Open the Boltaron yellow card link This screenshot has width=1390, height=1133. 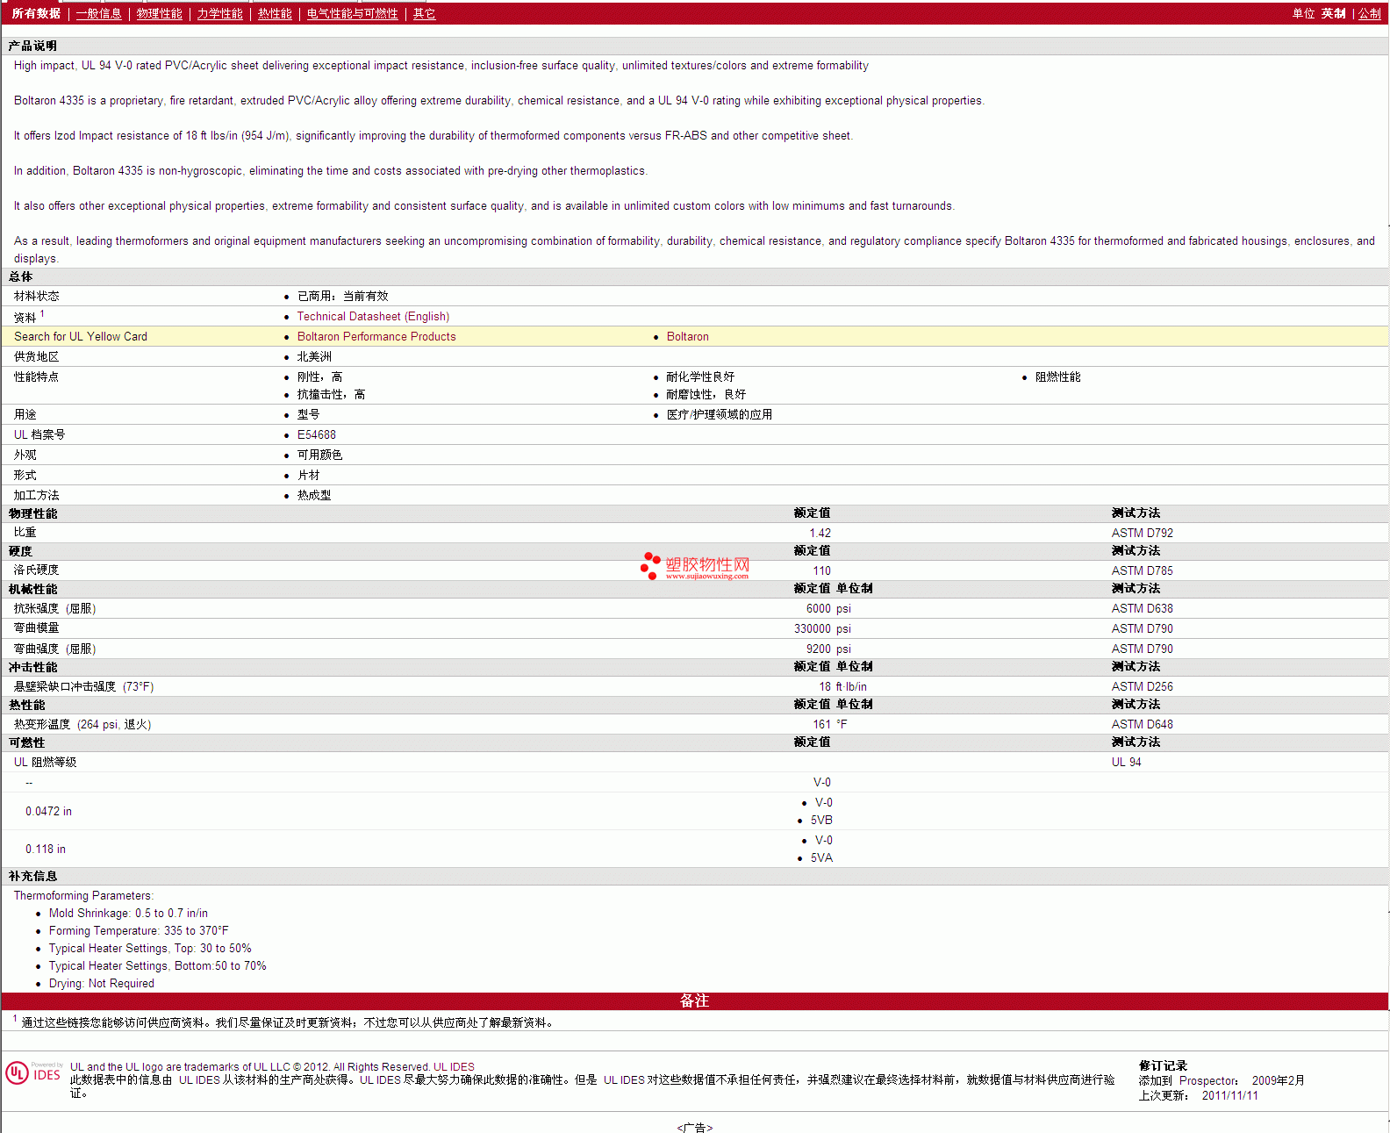click(687, 337)
